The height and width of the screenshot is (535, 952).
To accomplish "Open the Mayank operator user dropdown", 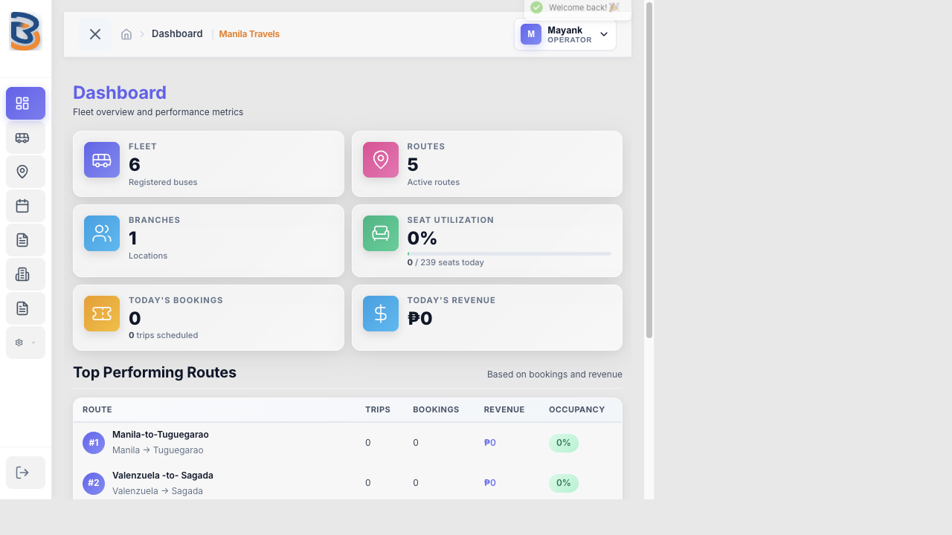I will (x=565, y=34).
